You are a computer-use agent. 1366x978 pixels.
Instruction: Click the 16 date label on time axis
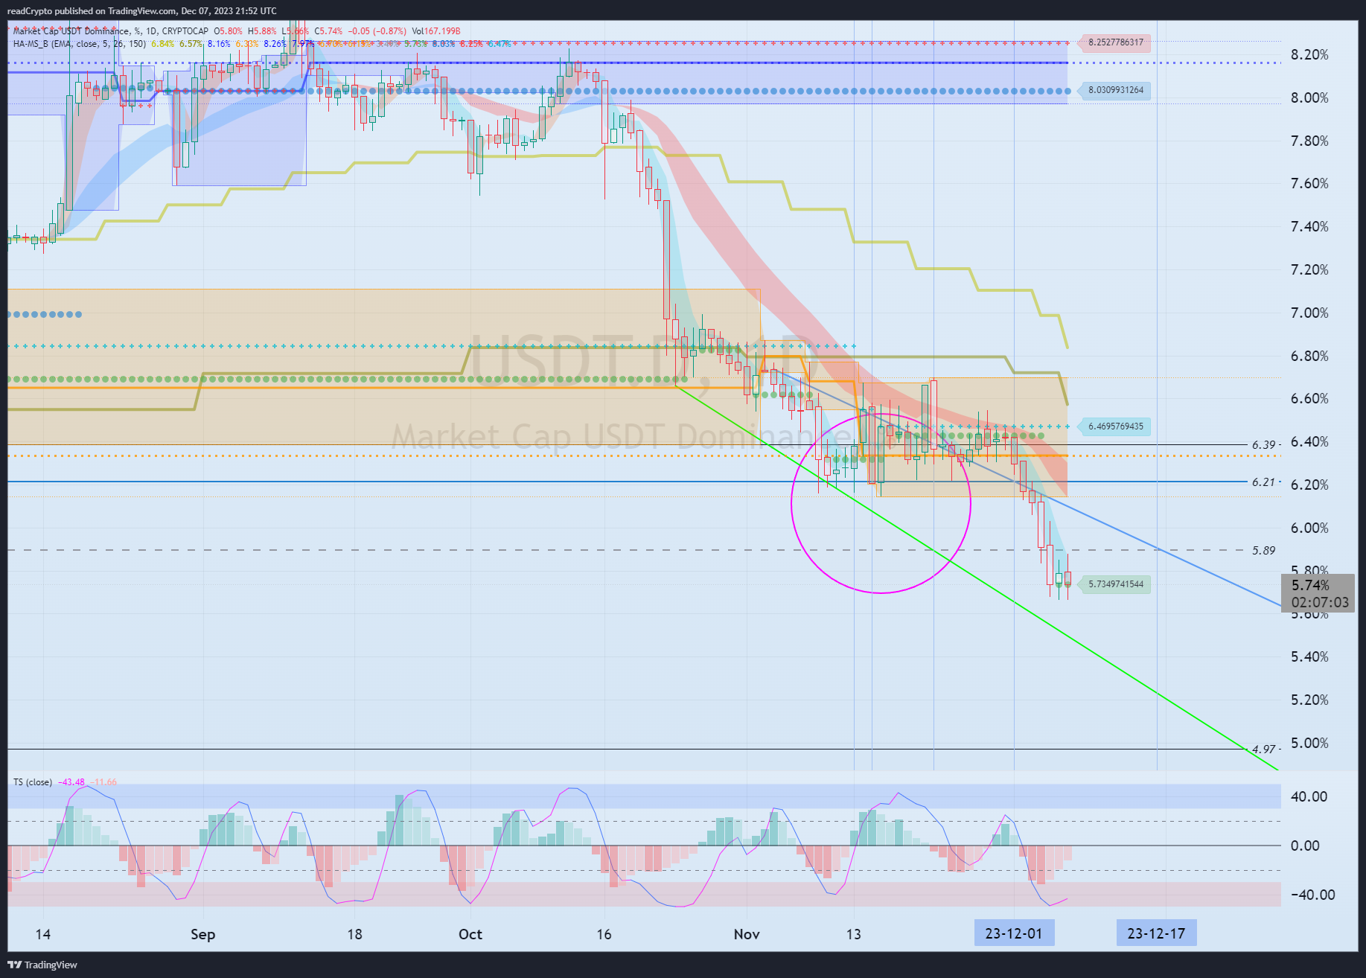(x=604, y=934)
